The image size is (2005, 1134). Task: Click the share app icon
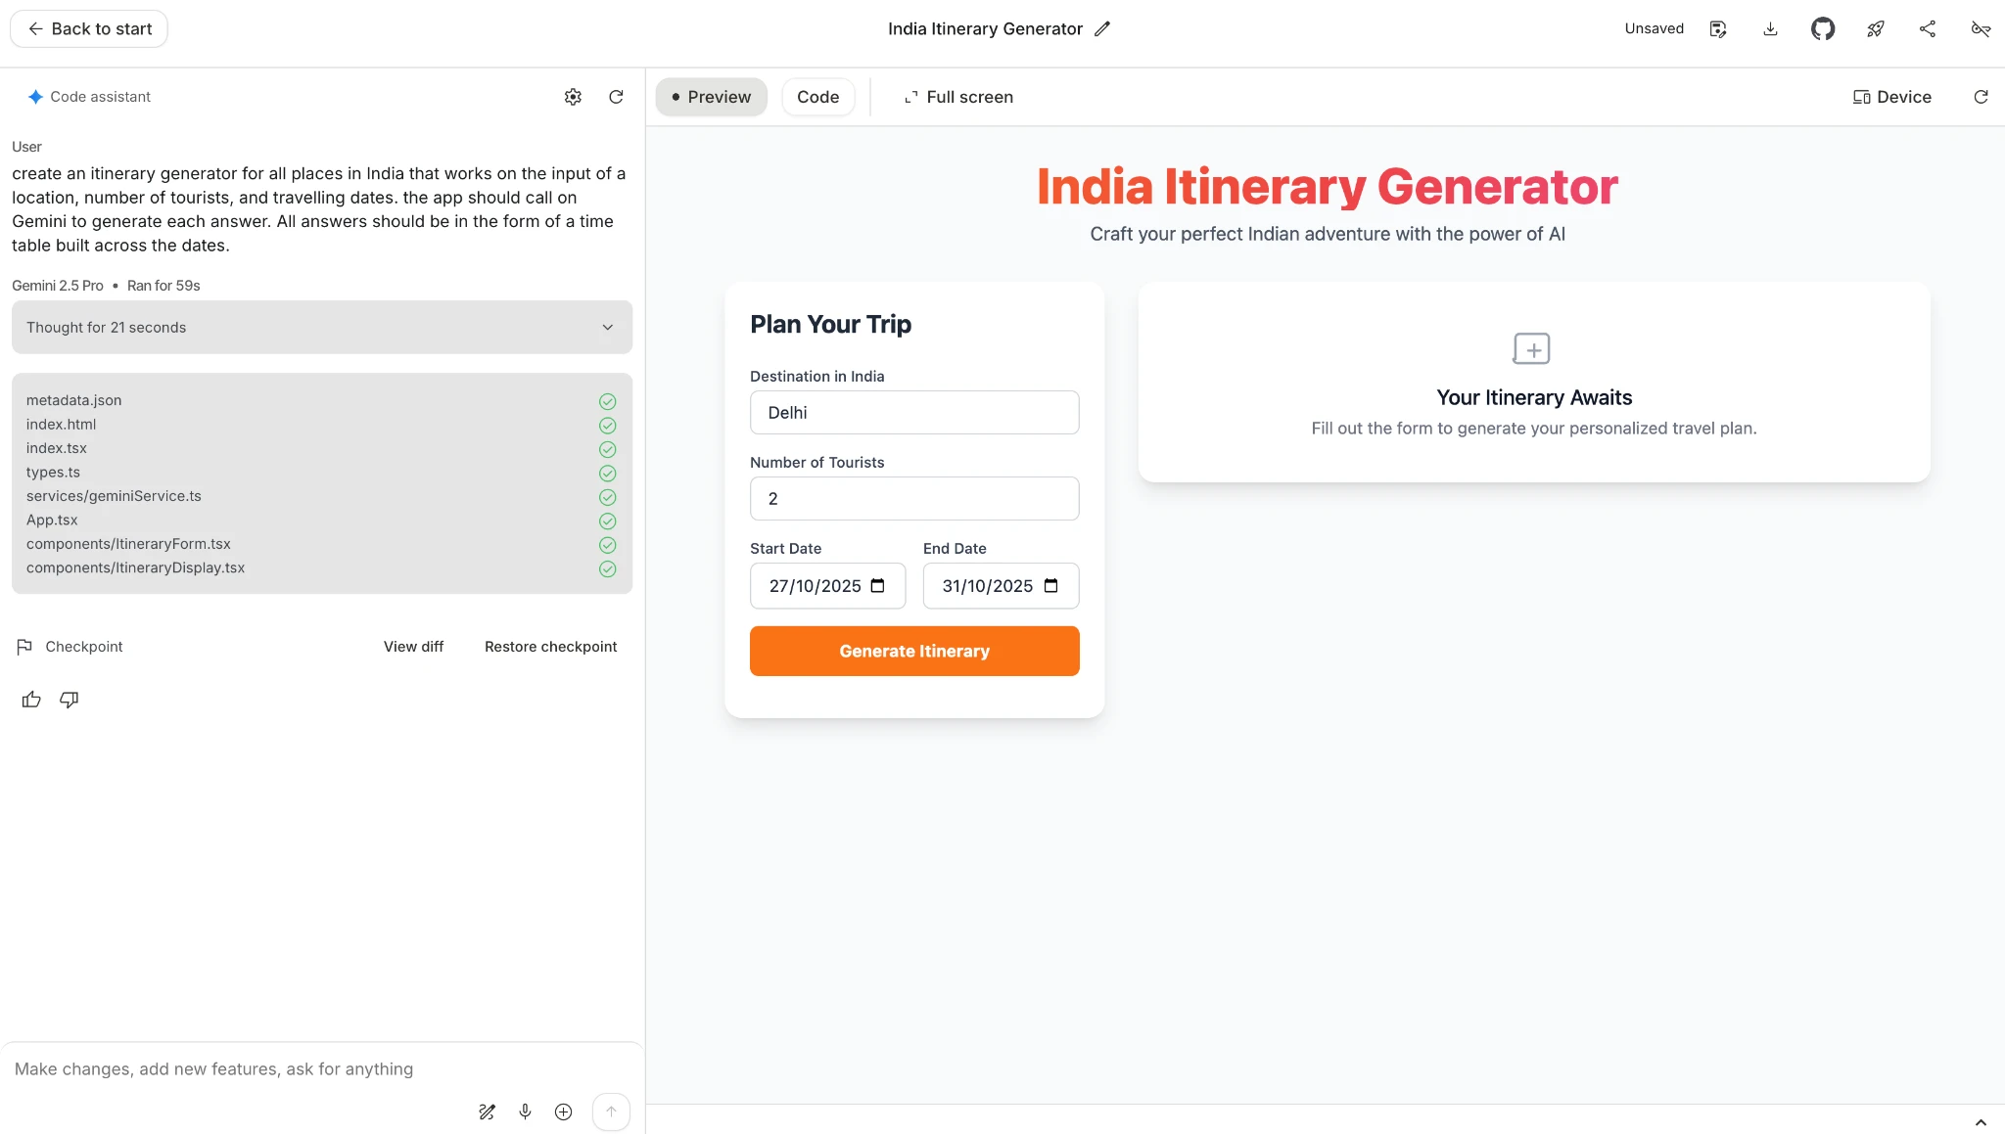pyautogui.click(x=1927, y=28)
